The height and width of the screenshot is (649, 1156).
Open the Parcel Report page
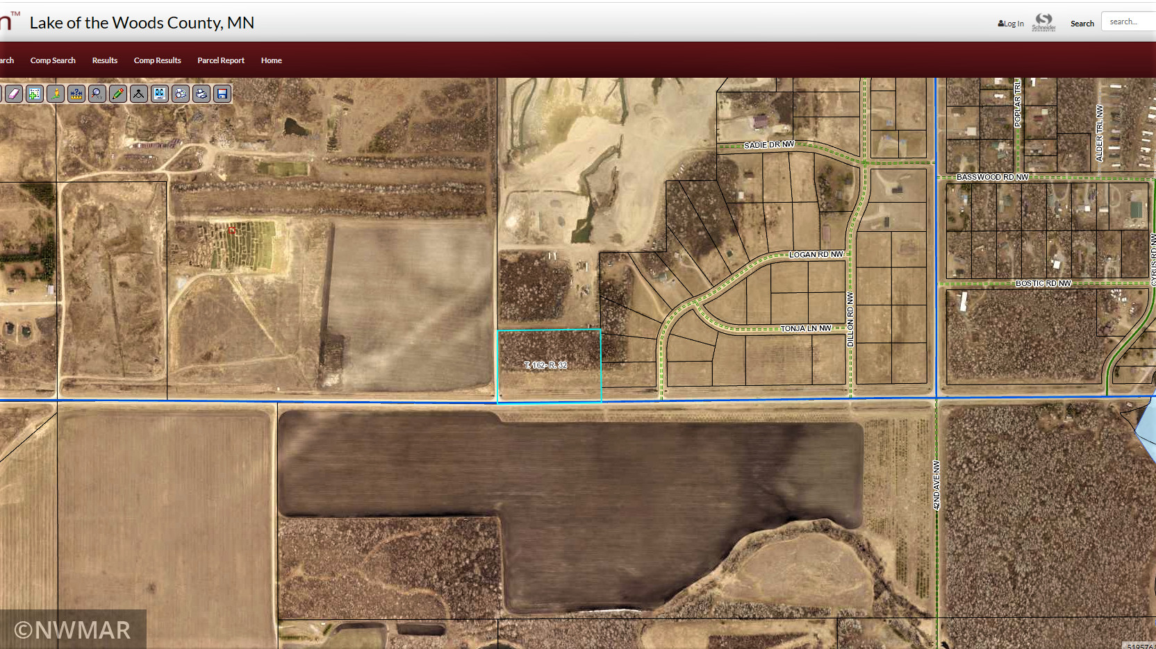click(x=221, y=60)
